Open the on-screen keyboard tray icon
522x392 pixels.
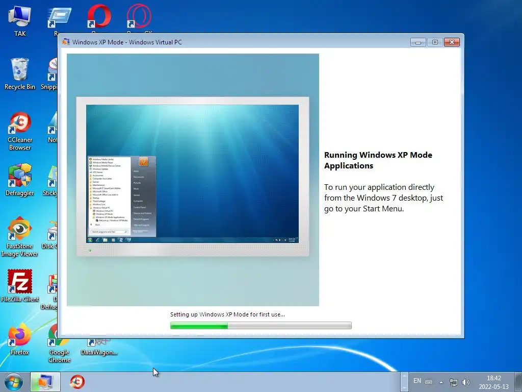[x=429, y=382]
